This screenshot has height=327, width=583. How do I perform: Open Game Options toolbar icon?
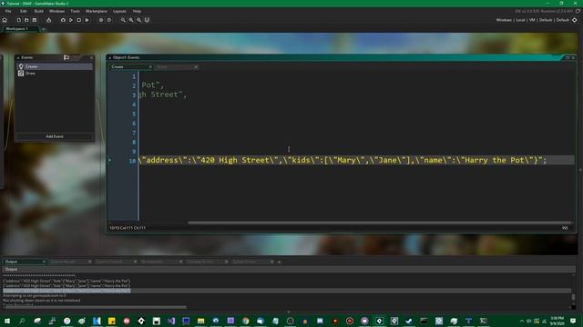101,20
